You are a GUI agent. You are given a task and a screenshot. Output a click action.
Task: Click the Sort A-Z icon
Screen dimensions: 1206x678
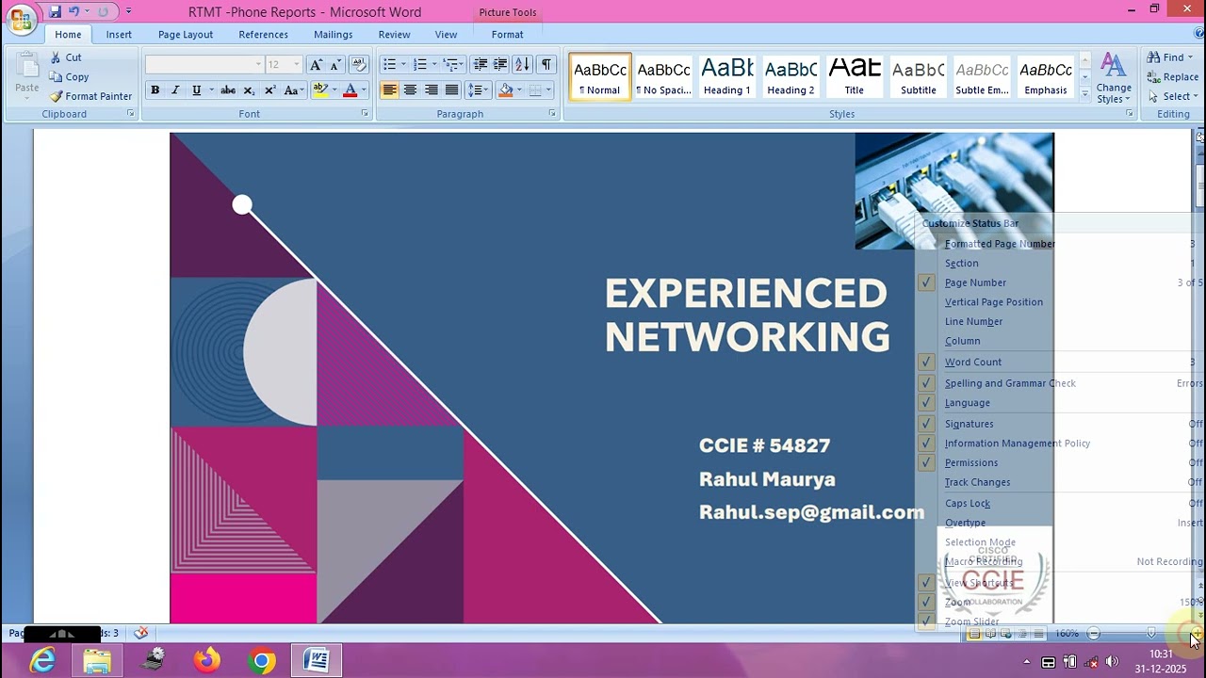(523, 65)
